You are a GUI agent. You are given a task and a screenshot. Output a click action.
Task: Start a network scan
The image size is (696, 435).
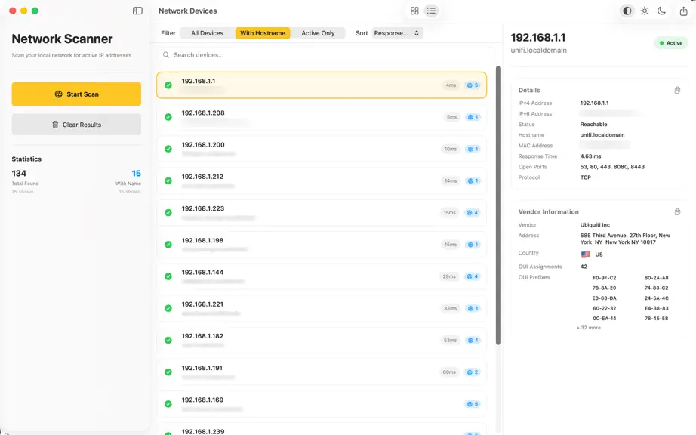76,94
